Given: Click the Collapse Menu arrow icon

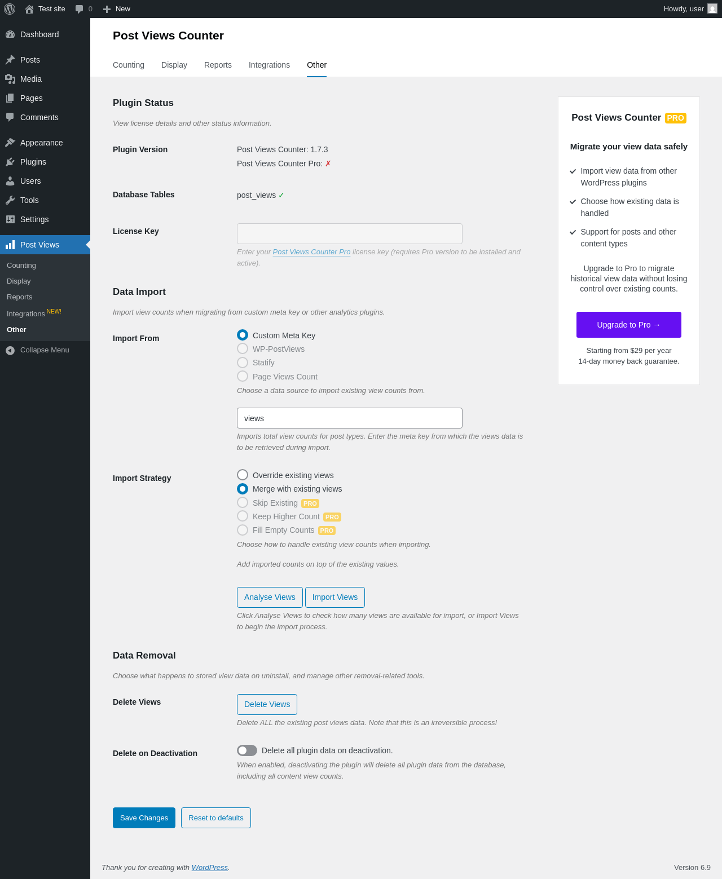Looking at the screenshot, I should coord(10,350).
